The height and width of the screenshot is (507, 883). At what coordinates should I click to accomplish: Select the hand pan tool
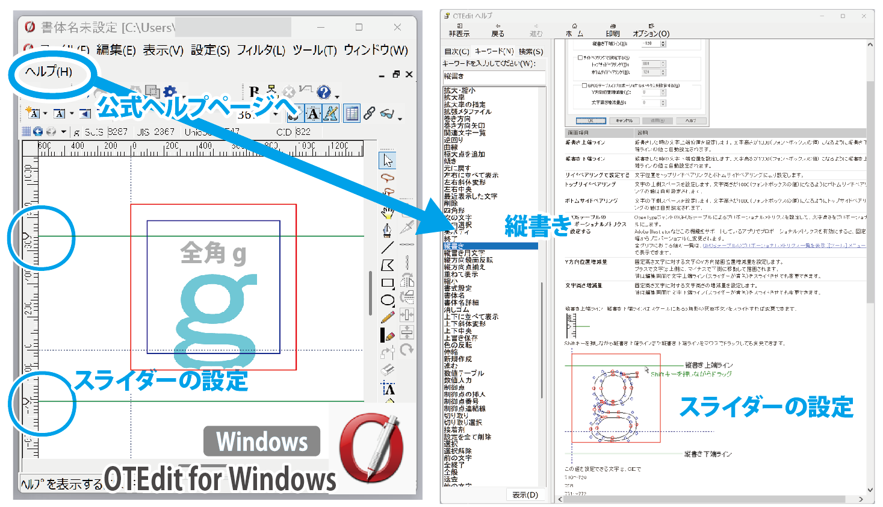click(x=387, y=212)
